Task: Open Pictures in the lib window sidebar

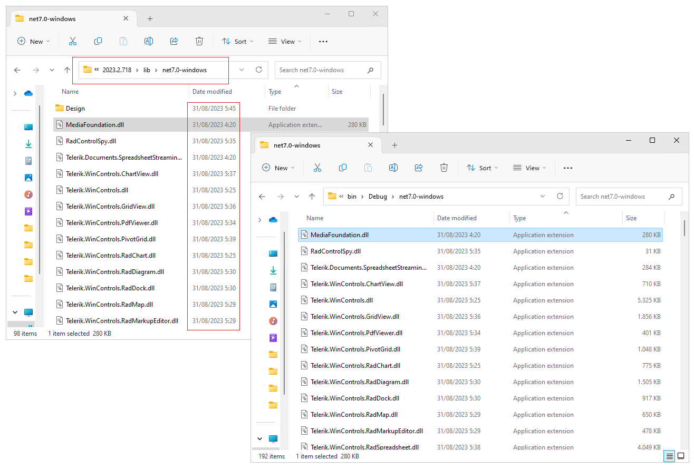Action: click(x=28, y=178)
